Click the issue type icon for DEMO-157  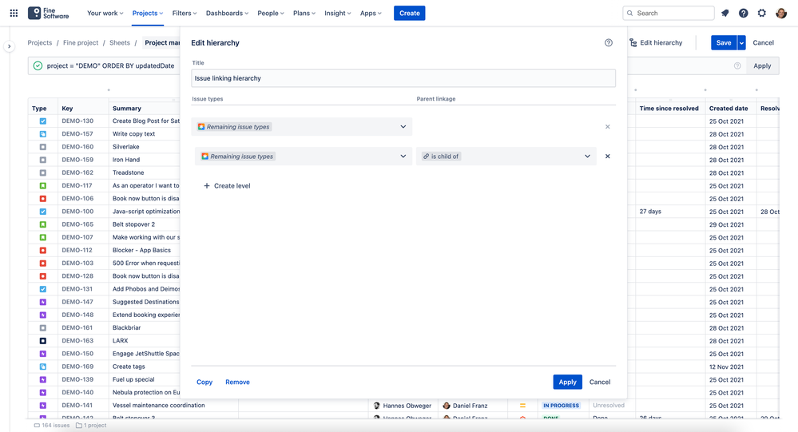[43, 134]
